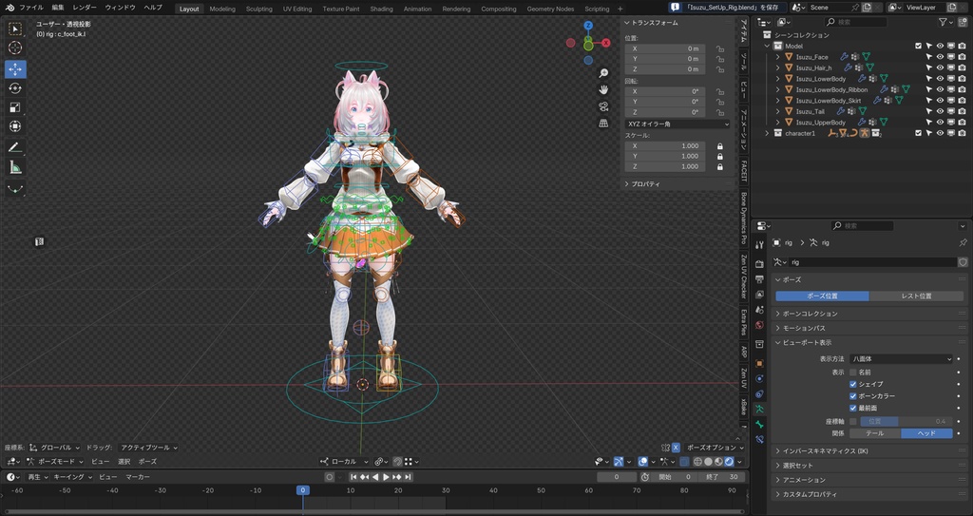This screenshot has height=516, width=973.
Task: Open the Armature data properties tab
Action: (x=759, y=410)
